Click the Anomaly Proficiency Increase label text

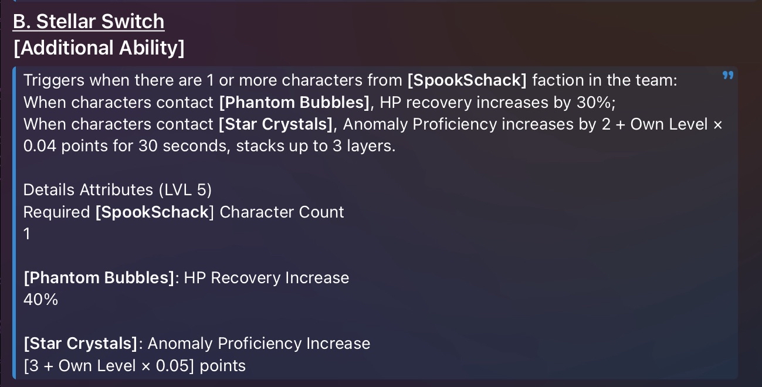click(259, 344)
